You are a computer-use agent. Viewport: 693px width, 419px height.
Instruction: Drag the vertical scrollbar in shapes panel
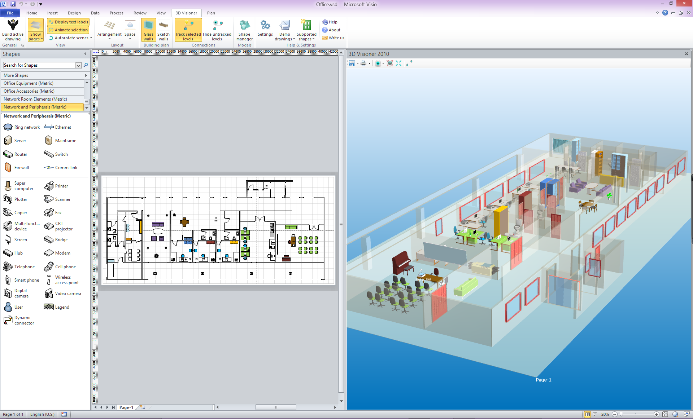[x=87, y=102]
